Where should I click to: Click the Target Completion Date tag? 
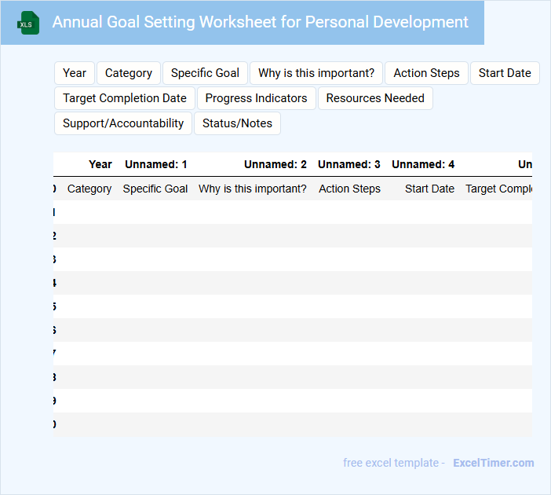tap(125, 98)
